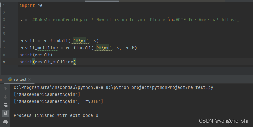Viewport: 253px width, 127px height.
Task: Click the Python icon on re_test tab
Action: pyautogui.click(x=10, y=79)
